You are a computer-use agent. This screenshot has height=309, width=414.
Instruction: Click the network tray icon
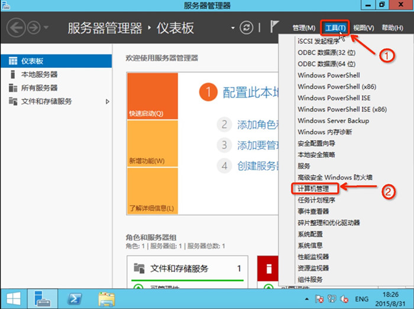tap(332, 299)
